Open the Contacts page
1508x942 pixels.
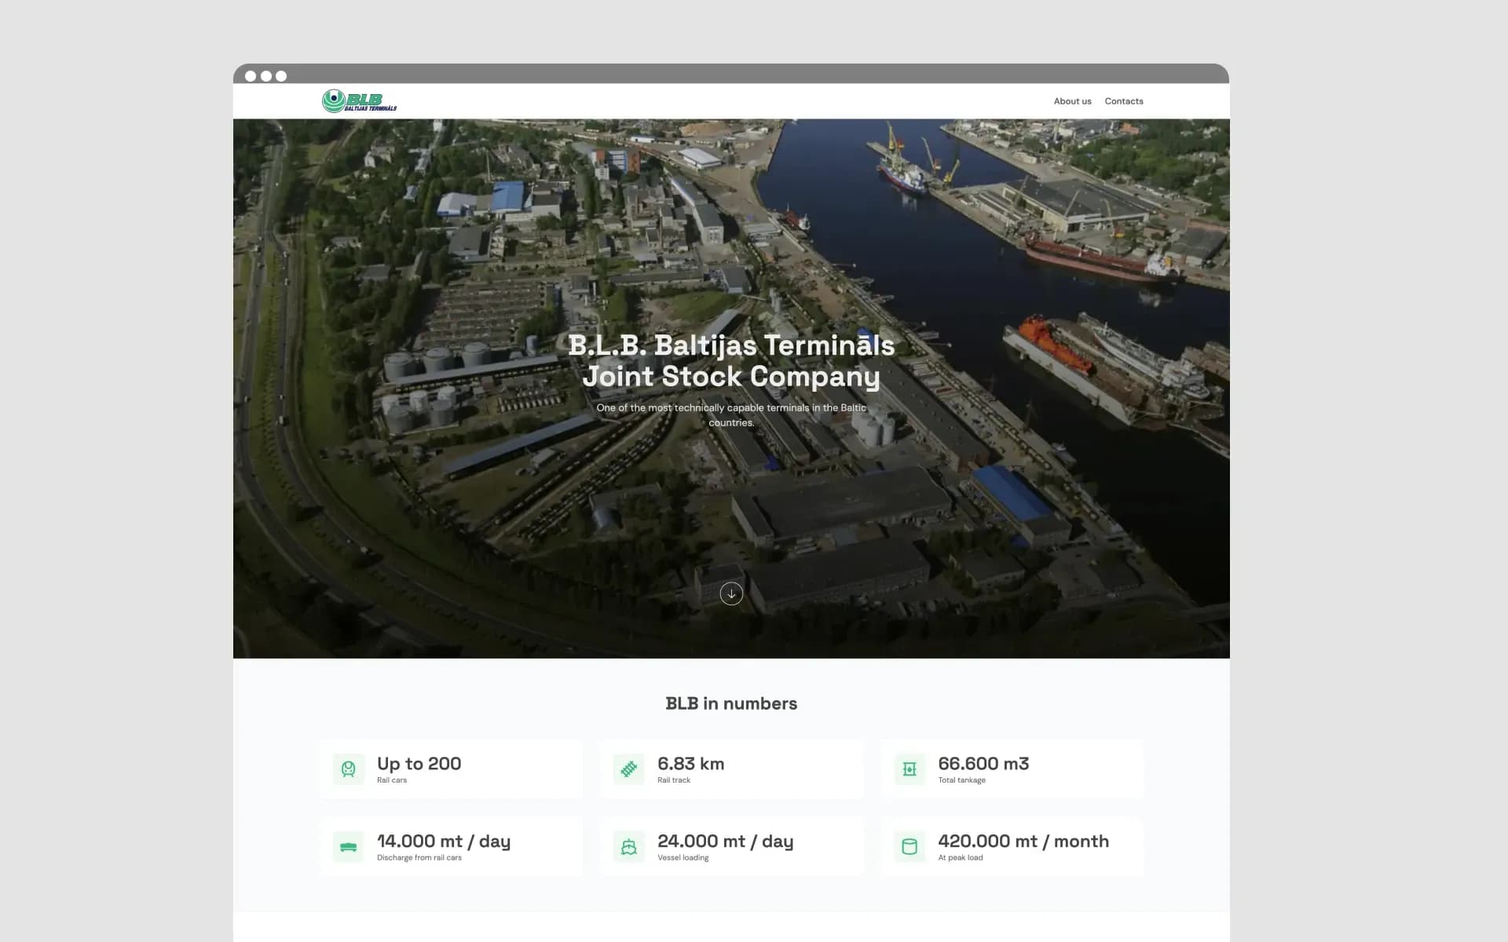[x=1124, y=101]
